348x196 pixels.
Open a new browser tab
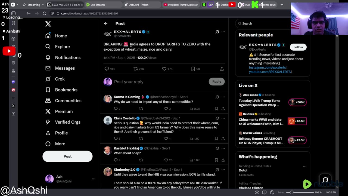tap(282, 5)
